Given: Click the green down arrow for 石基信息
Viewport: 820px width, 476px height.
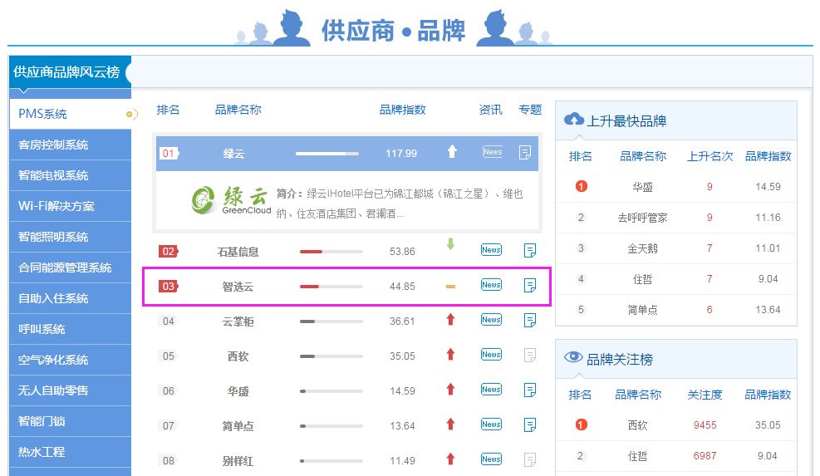Looking at the screenshot, I should click(450, 244).
